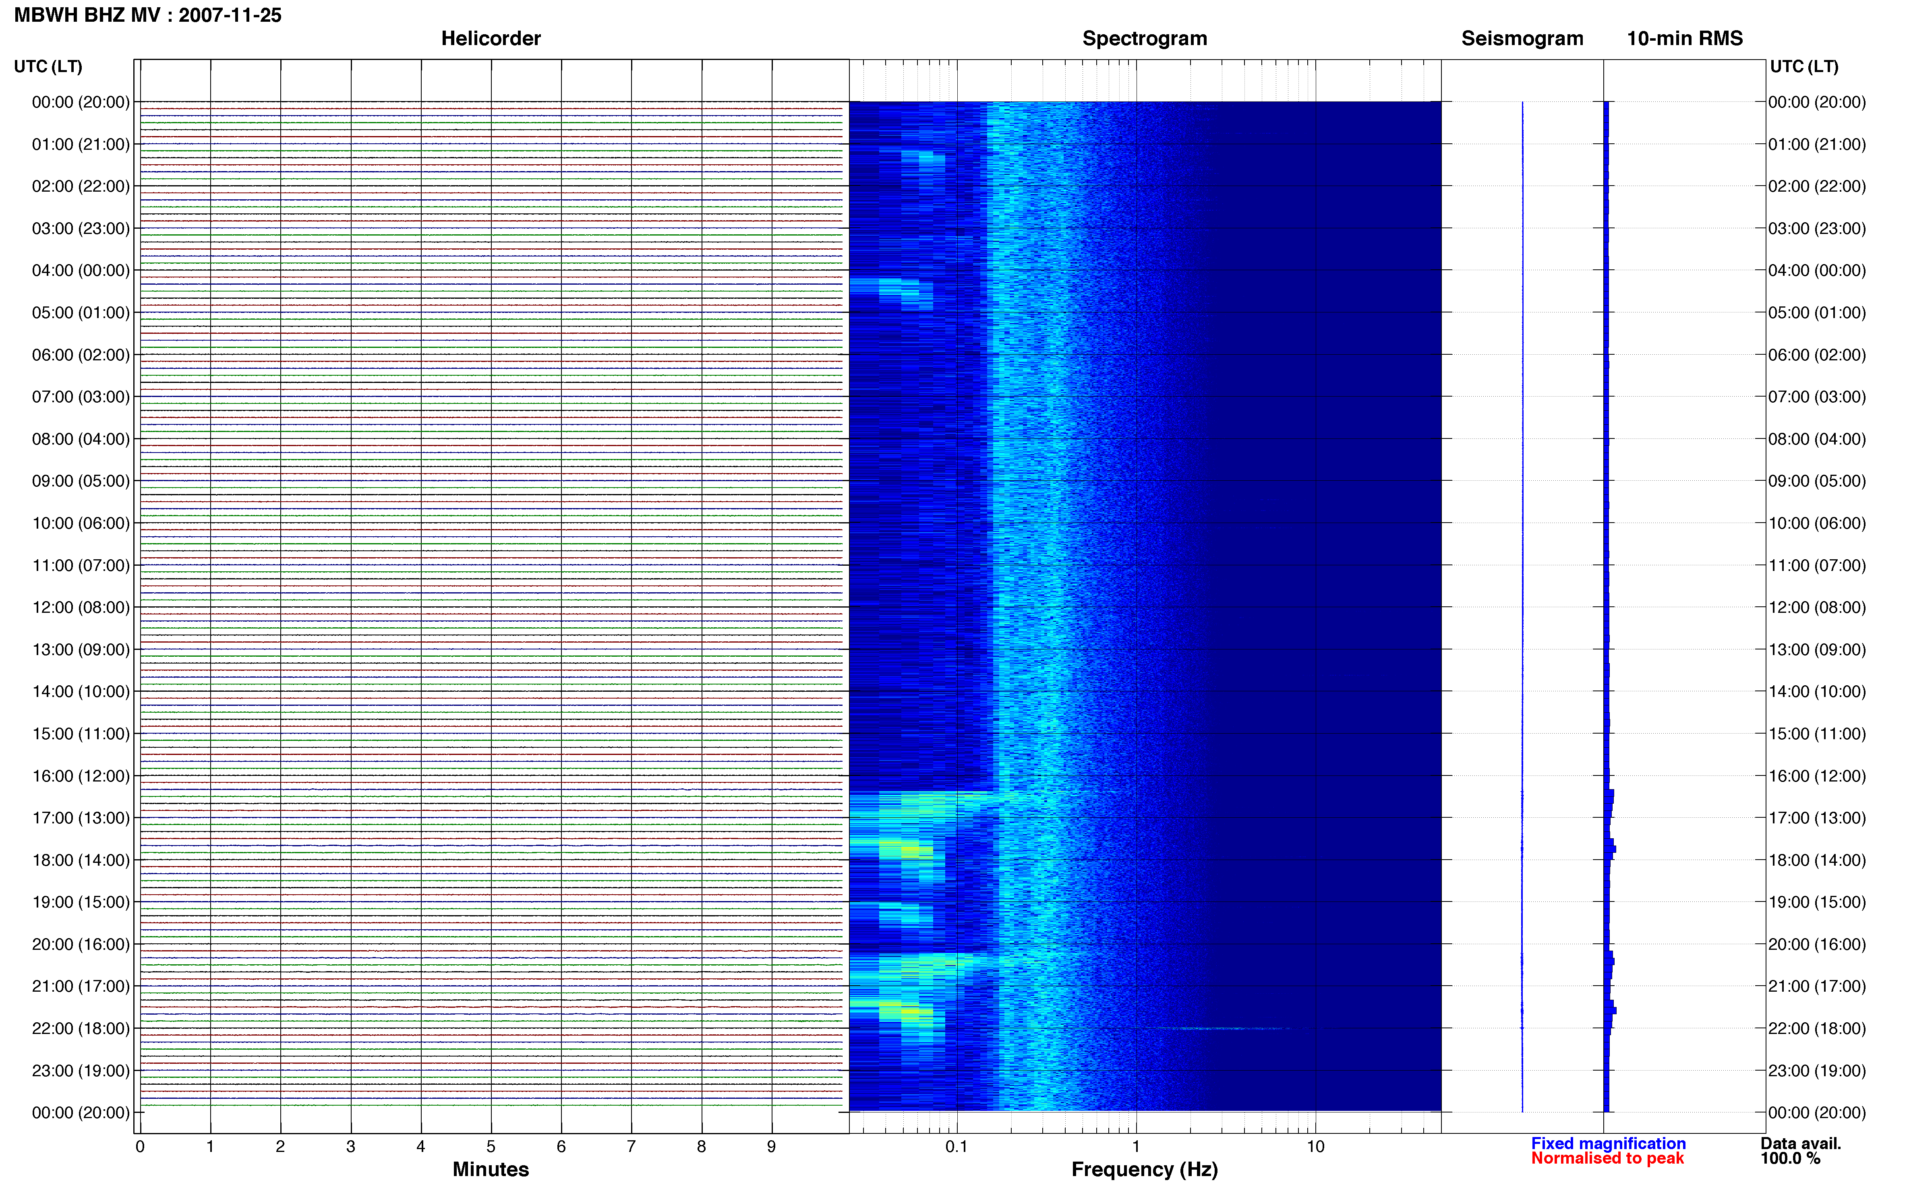The width and height of the screenshot is (1909, 1193).
Task: Click the right 'UTC (LT)' axis label
Action: coord(1804,66)
